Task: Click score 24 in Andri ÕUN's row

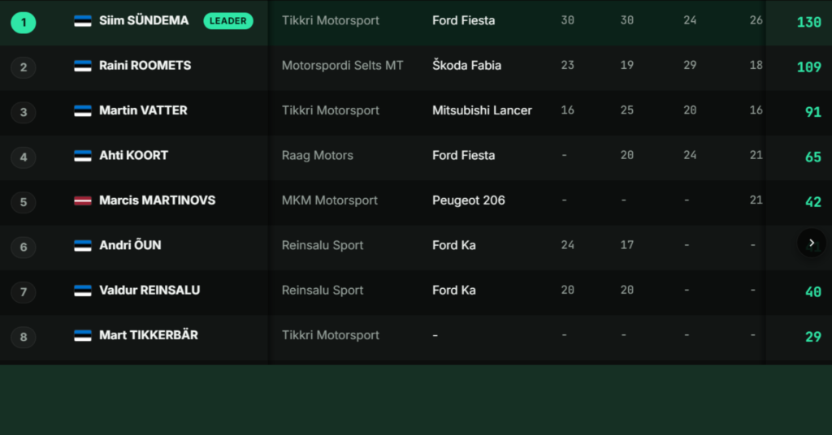Action: [568, 245]
